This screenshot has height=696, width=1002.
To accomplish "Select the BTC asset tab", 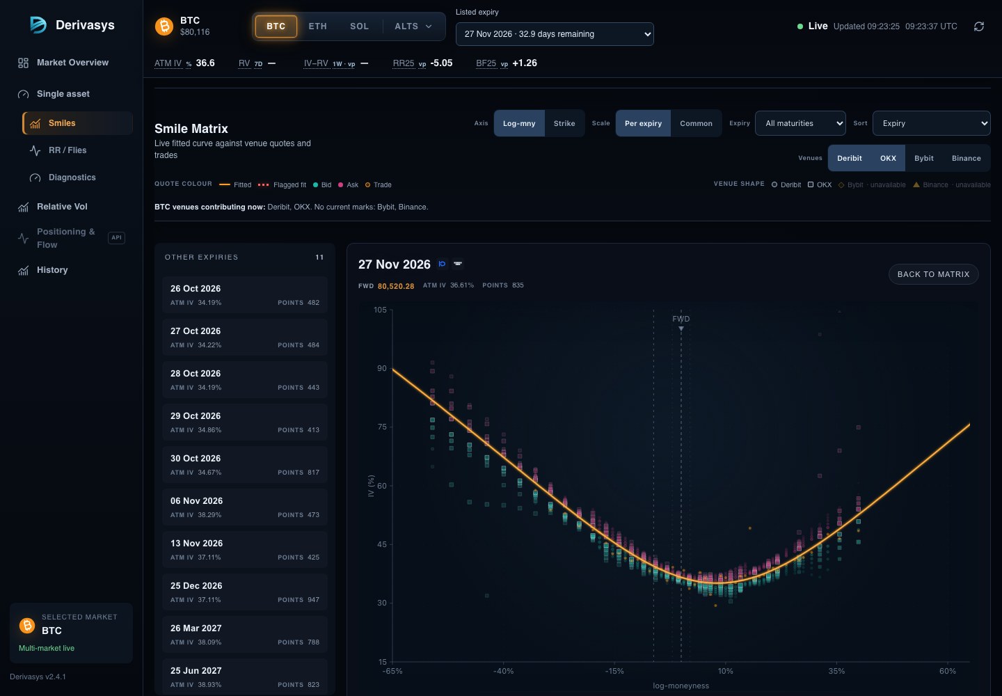I will tap(276, 26).
